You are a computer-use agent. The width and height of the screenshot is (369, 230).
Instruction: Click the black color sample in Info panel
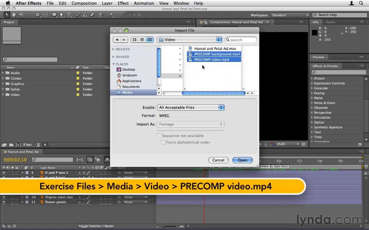pyautogui.click(x=315, y=33)
